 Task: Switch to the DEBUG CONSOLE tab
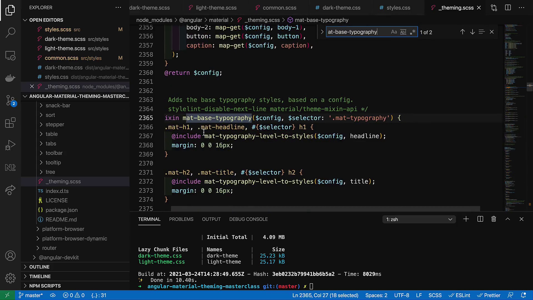click(x=248, y=219)
